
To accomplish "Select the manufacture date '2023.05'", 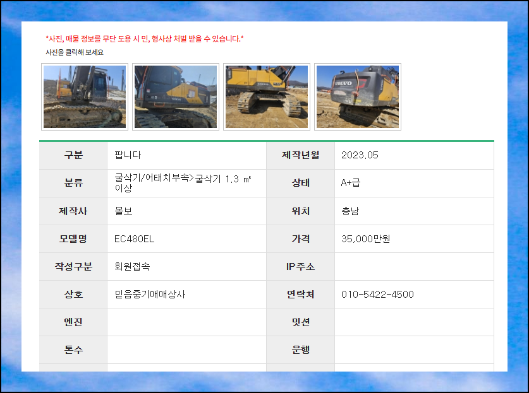I will 360,155.
